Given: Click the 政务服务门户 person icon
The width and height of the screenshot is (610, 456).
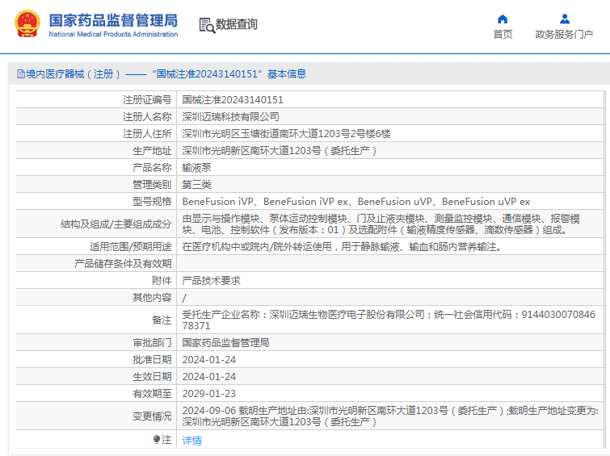Looking at the screenshot, I should [x=564, y=19].
